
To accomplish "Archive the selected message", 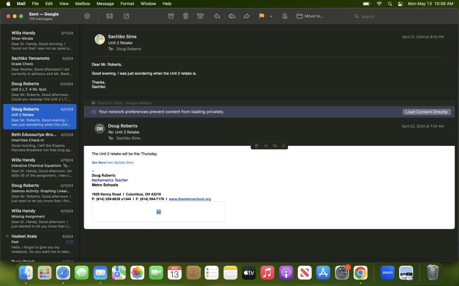I will coord(171,16).
